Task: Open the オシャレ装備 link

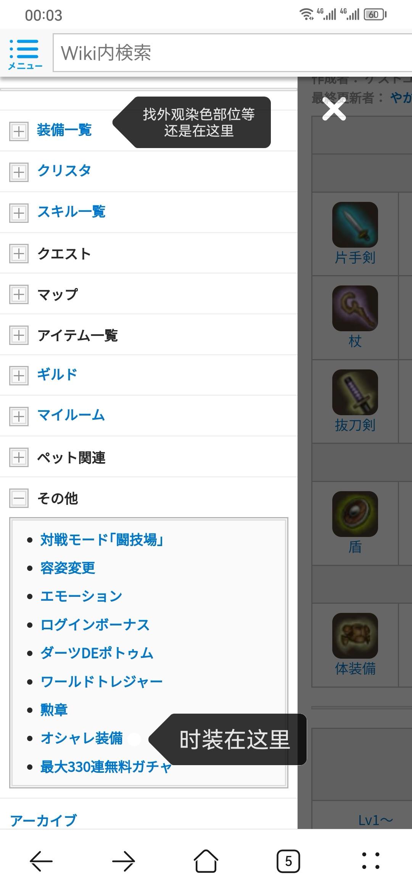Action: [x=82, y=738]
